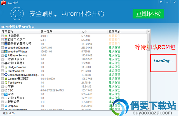Click the Loading... panel text
The height and width of the screenshot is (116, 179).
pyautogui.click(x=163, y=61)
